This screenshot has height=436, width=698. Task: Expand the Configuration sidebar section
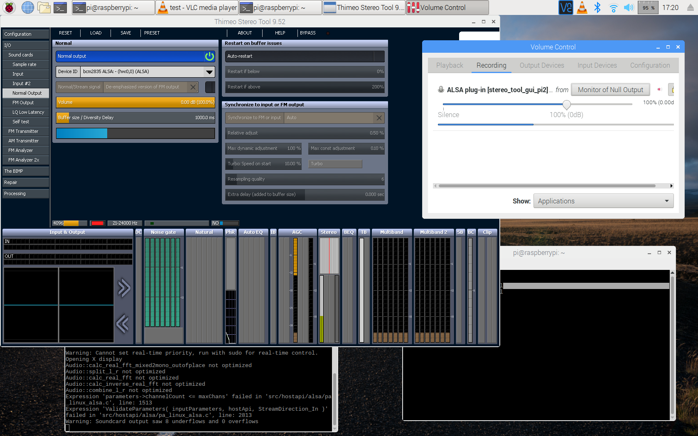pyautogui.click(x=26, y=34)
